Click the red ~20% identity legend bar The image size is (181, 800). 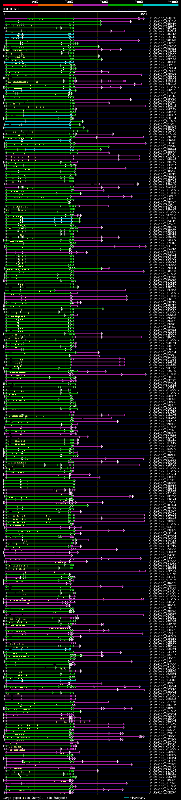click(20, 5)
